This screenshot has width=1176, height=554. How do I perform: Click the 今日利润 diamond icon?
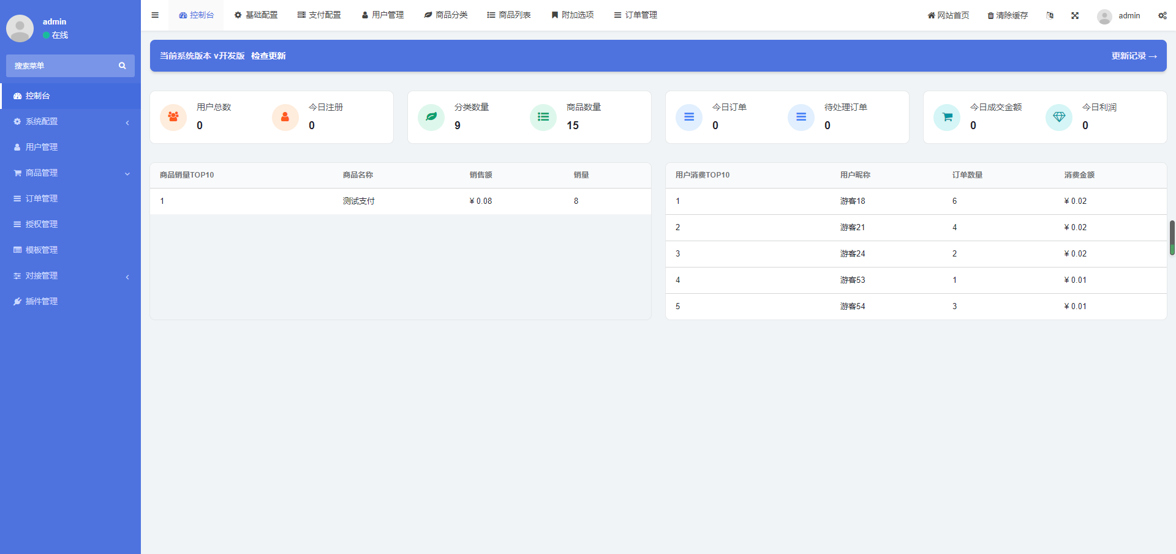coord(1059,117)
